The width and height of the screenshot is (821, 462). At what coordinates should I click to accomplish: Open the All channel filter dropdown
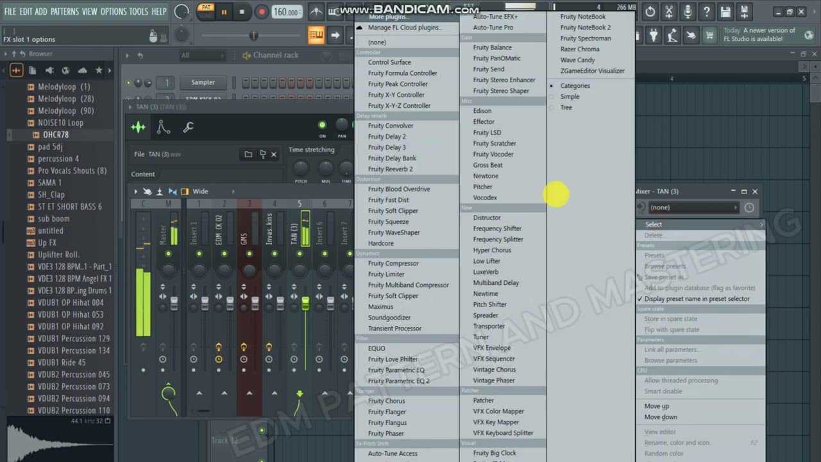[x=202, y=55]
